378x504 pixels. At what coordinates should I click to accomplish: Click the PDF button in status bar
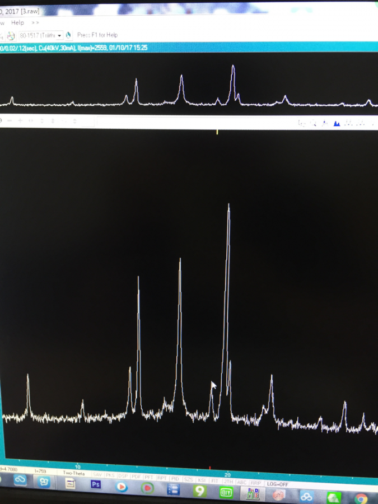coord(136,477)
